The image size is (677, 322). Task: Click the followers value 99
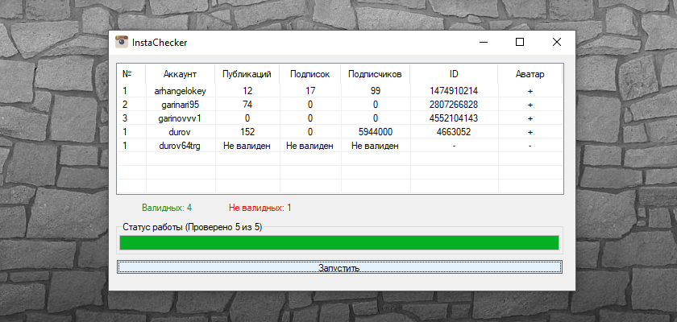376,91
